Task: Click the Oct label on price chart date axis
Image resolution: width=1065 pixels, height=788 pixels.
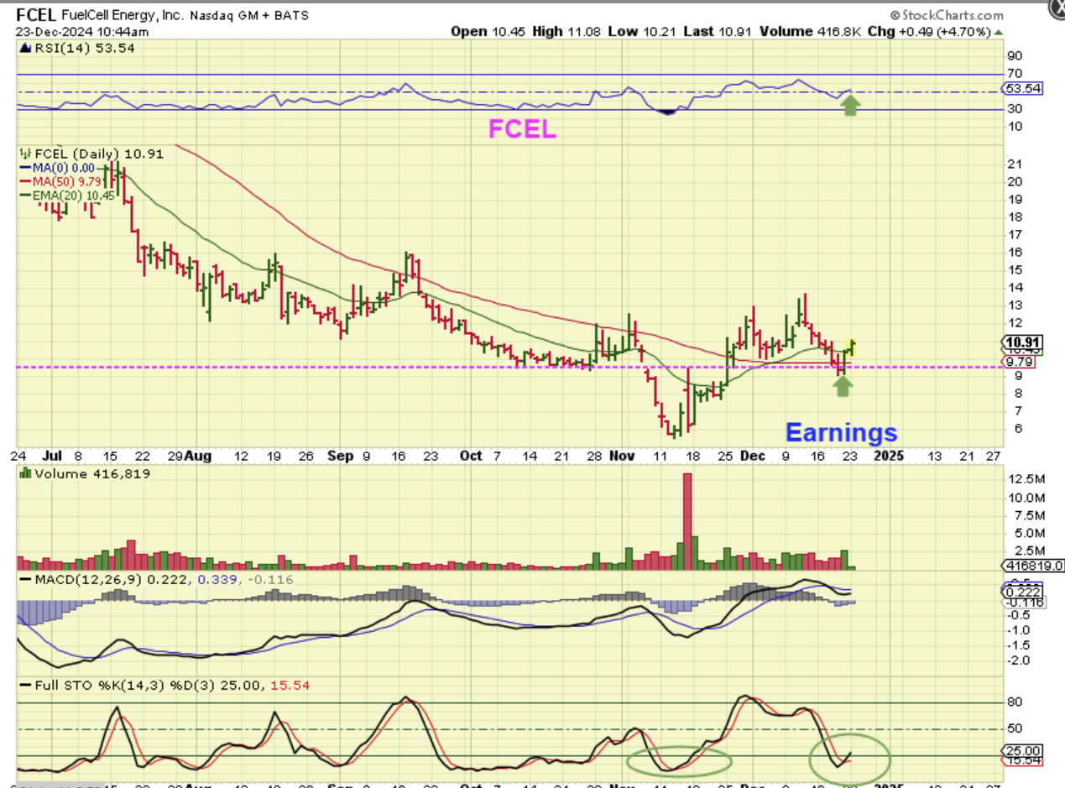Action: click(x=471, y=456)
